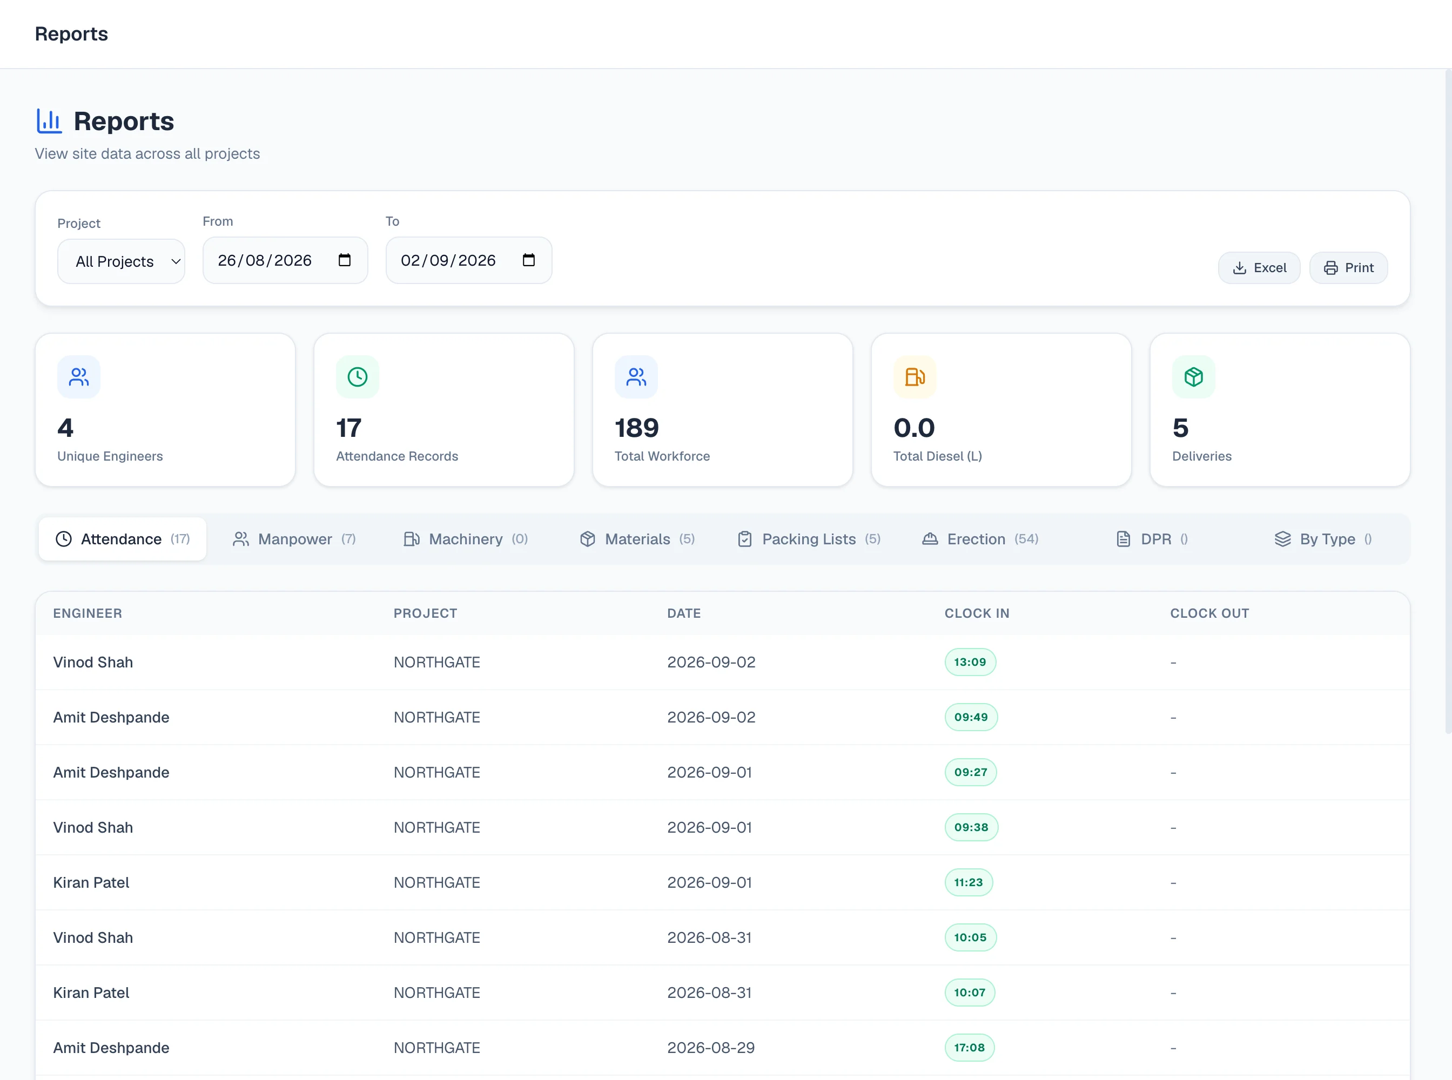This screenshot has height=1080, width=1452.
Task: Click the page vertical scrollbar
Action: tap(1448, 402)
